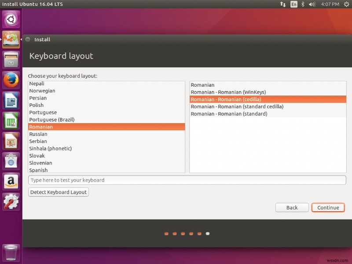Launch the Amazon shortcut in the dock
The height and width of the screenshot is (264, 352).
click(x=11, y=181)
